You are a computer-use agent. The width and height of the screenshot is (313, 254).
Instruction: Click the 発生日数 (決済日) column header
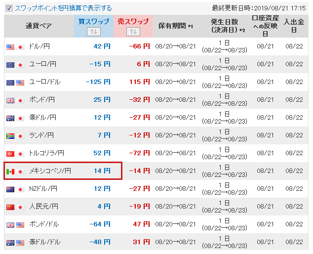[x=224, y=26]
